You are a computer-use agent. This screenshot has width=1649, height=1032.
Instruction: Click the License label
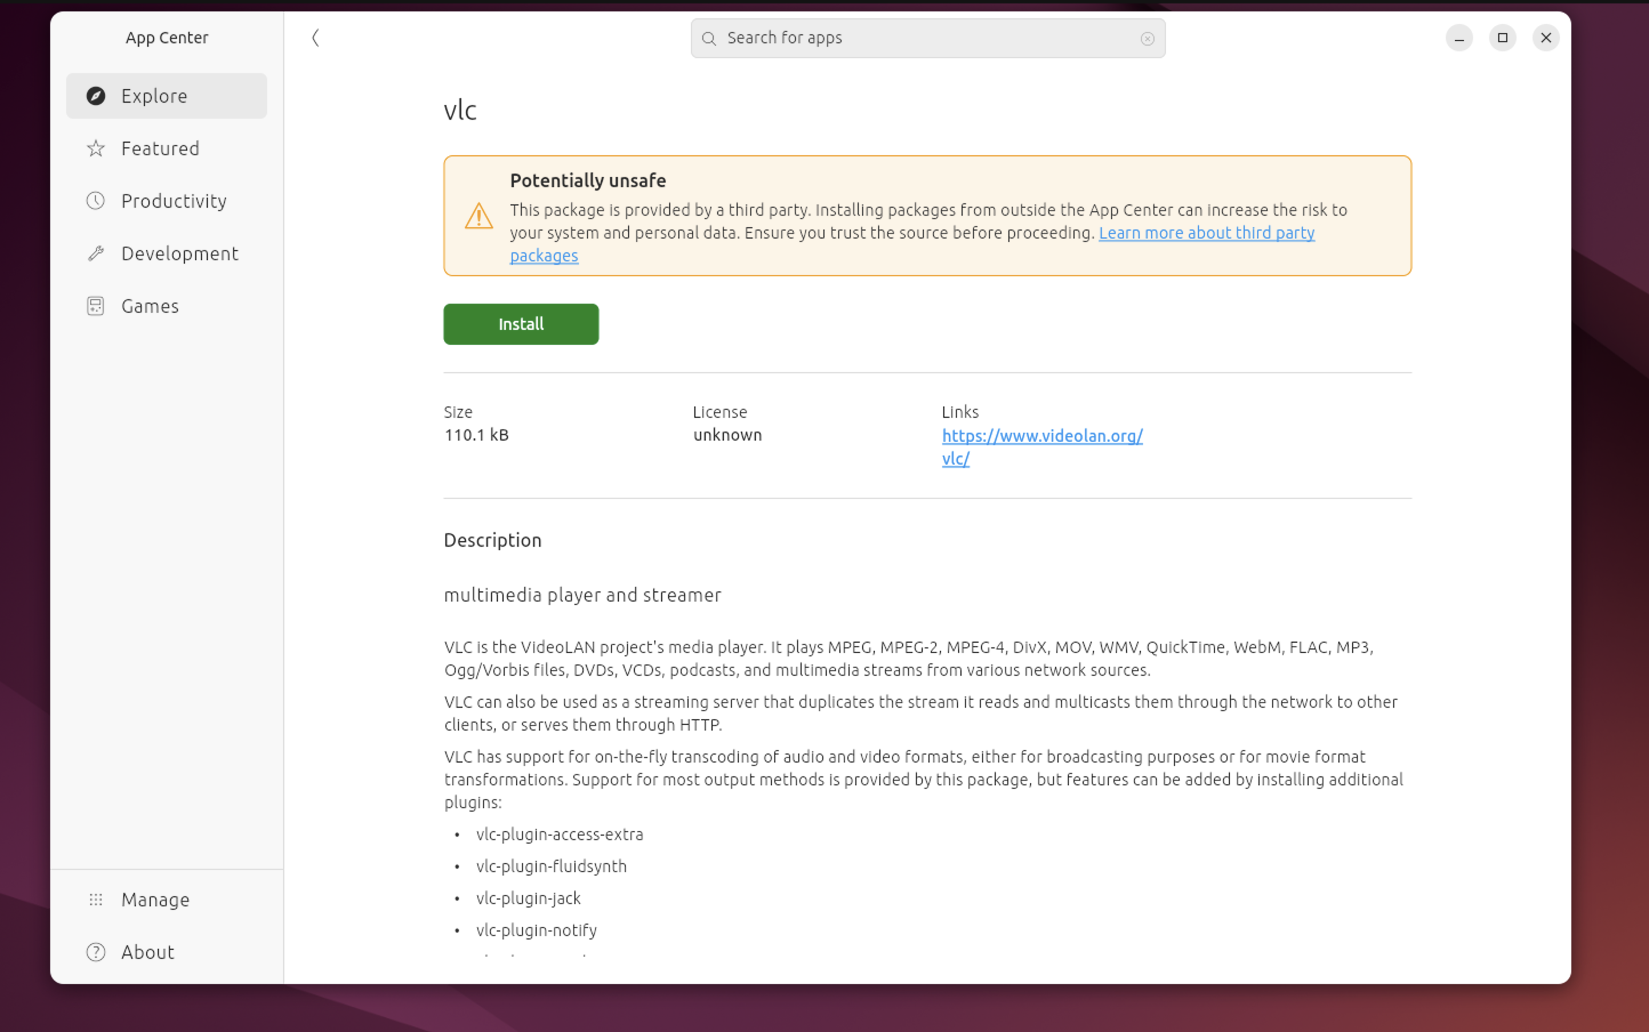pyautogui.click(x=719, y=412)
